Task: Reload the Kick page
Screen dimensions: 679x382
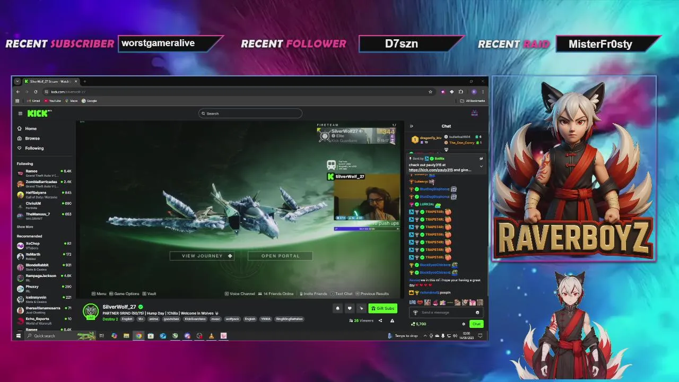Action: pos(36,92)
